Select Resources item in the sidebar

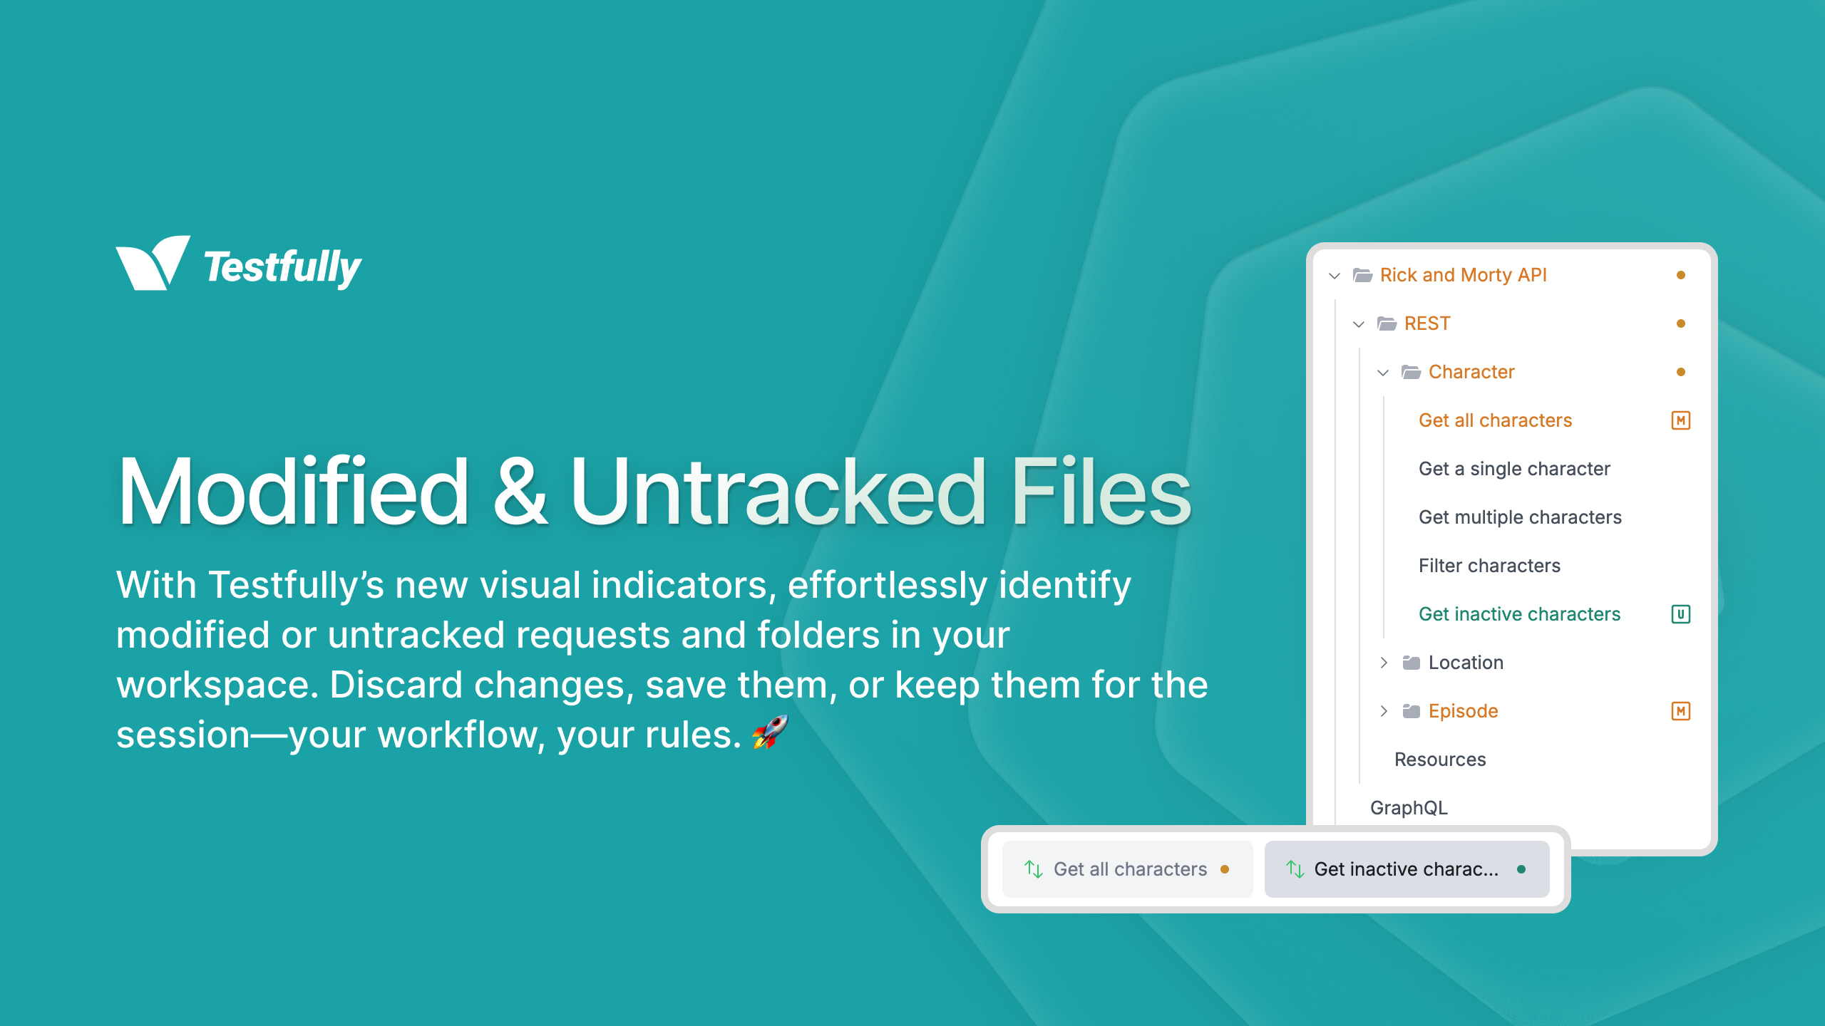(x=1438, y=758)
